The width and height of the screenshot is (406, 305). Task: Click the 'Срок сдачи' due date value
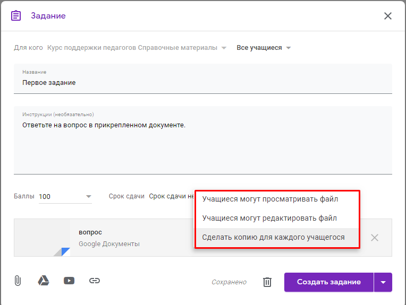172,196
